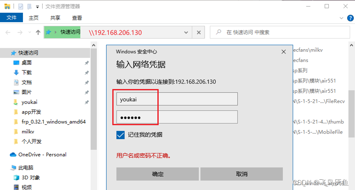The width and height of the screenshot is (355, 190).
Task: Click the pin icon next to 桌面
Action: point(87,63)
